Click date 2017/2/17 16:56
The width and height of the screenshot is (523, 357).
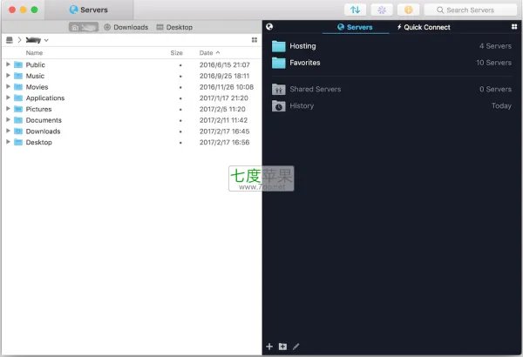225,142
